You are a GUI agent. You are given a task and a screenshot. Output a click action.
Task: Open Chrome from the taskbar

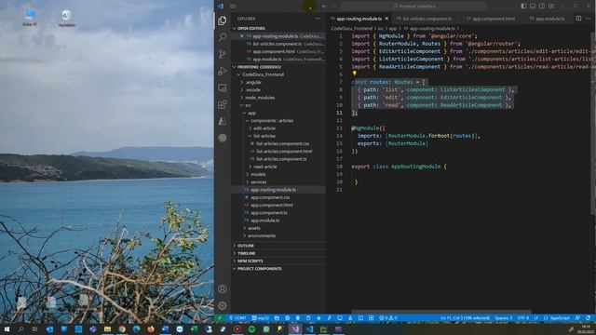(x=122, y=328)
